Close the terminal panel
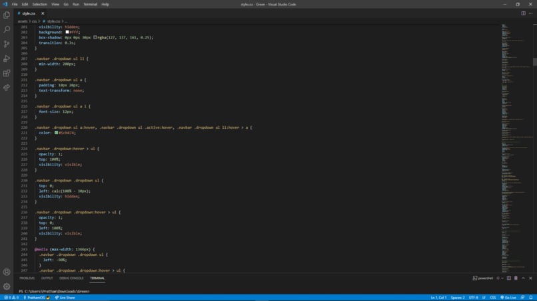Viewport: 537px width, 301px height. point(530,278)
